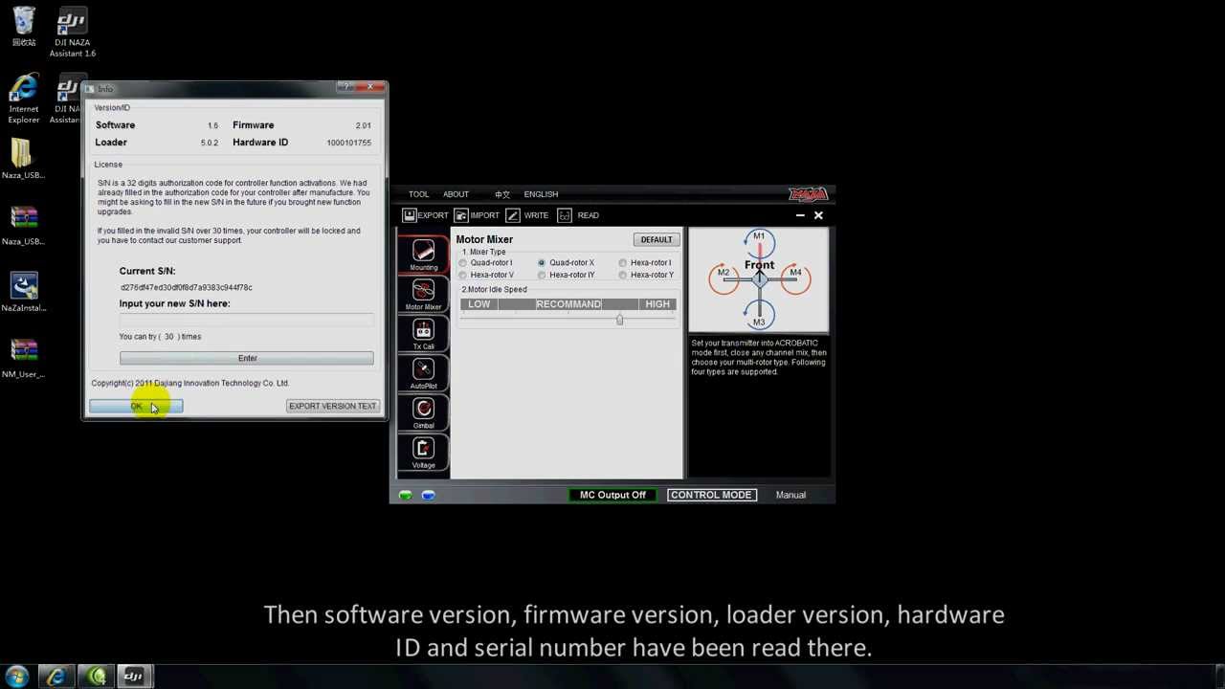This screenshot has width=1225, height=689.
Task: Open the NaZaInstal setup icon on desktop
Action: pos(23,292)
